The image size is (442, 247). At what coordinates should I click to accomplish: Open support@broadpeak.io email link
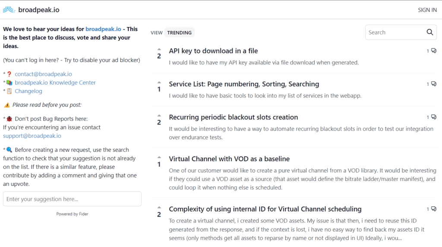(32, 136)
